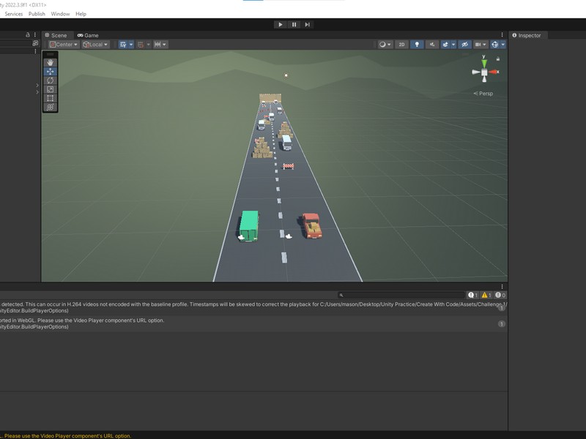Select the Scale tool
The height and width of the screenshot is (439, 586).
pyautogui.click(x=50, y=89)
